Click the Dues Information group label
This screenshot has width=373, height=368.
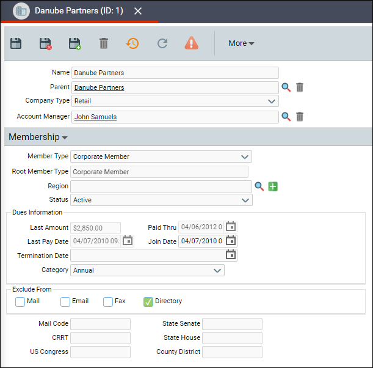point(37,212)
